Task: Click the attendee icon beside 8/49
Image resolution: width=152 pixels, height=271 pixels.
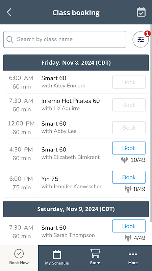Action: coord(128,189)
